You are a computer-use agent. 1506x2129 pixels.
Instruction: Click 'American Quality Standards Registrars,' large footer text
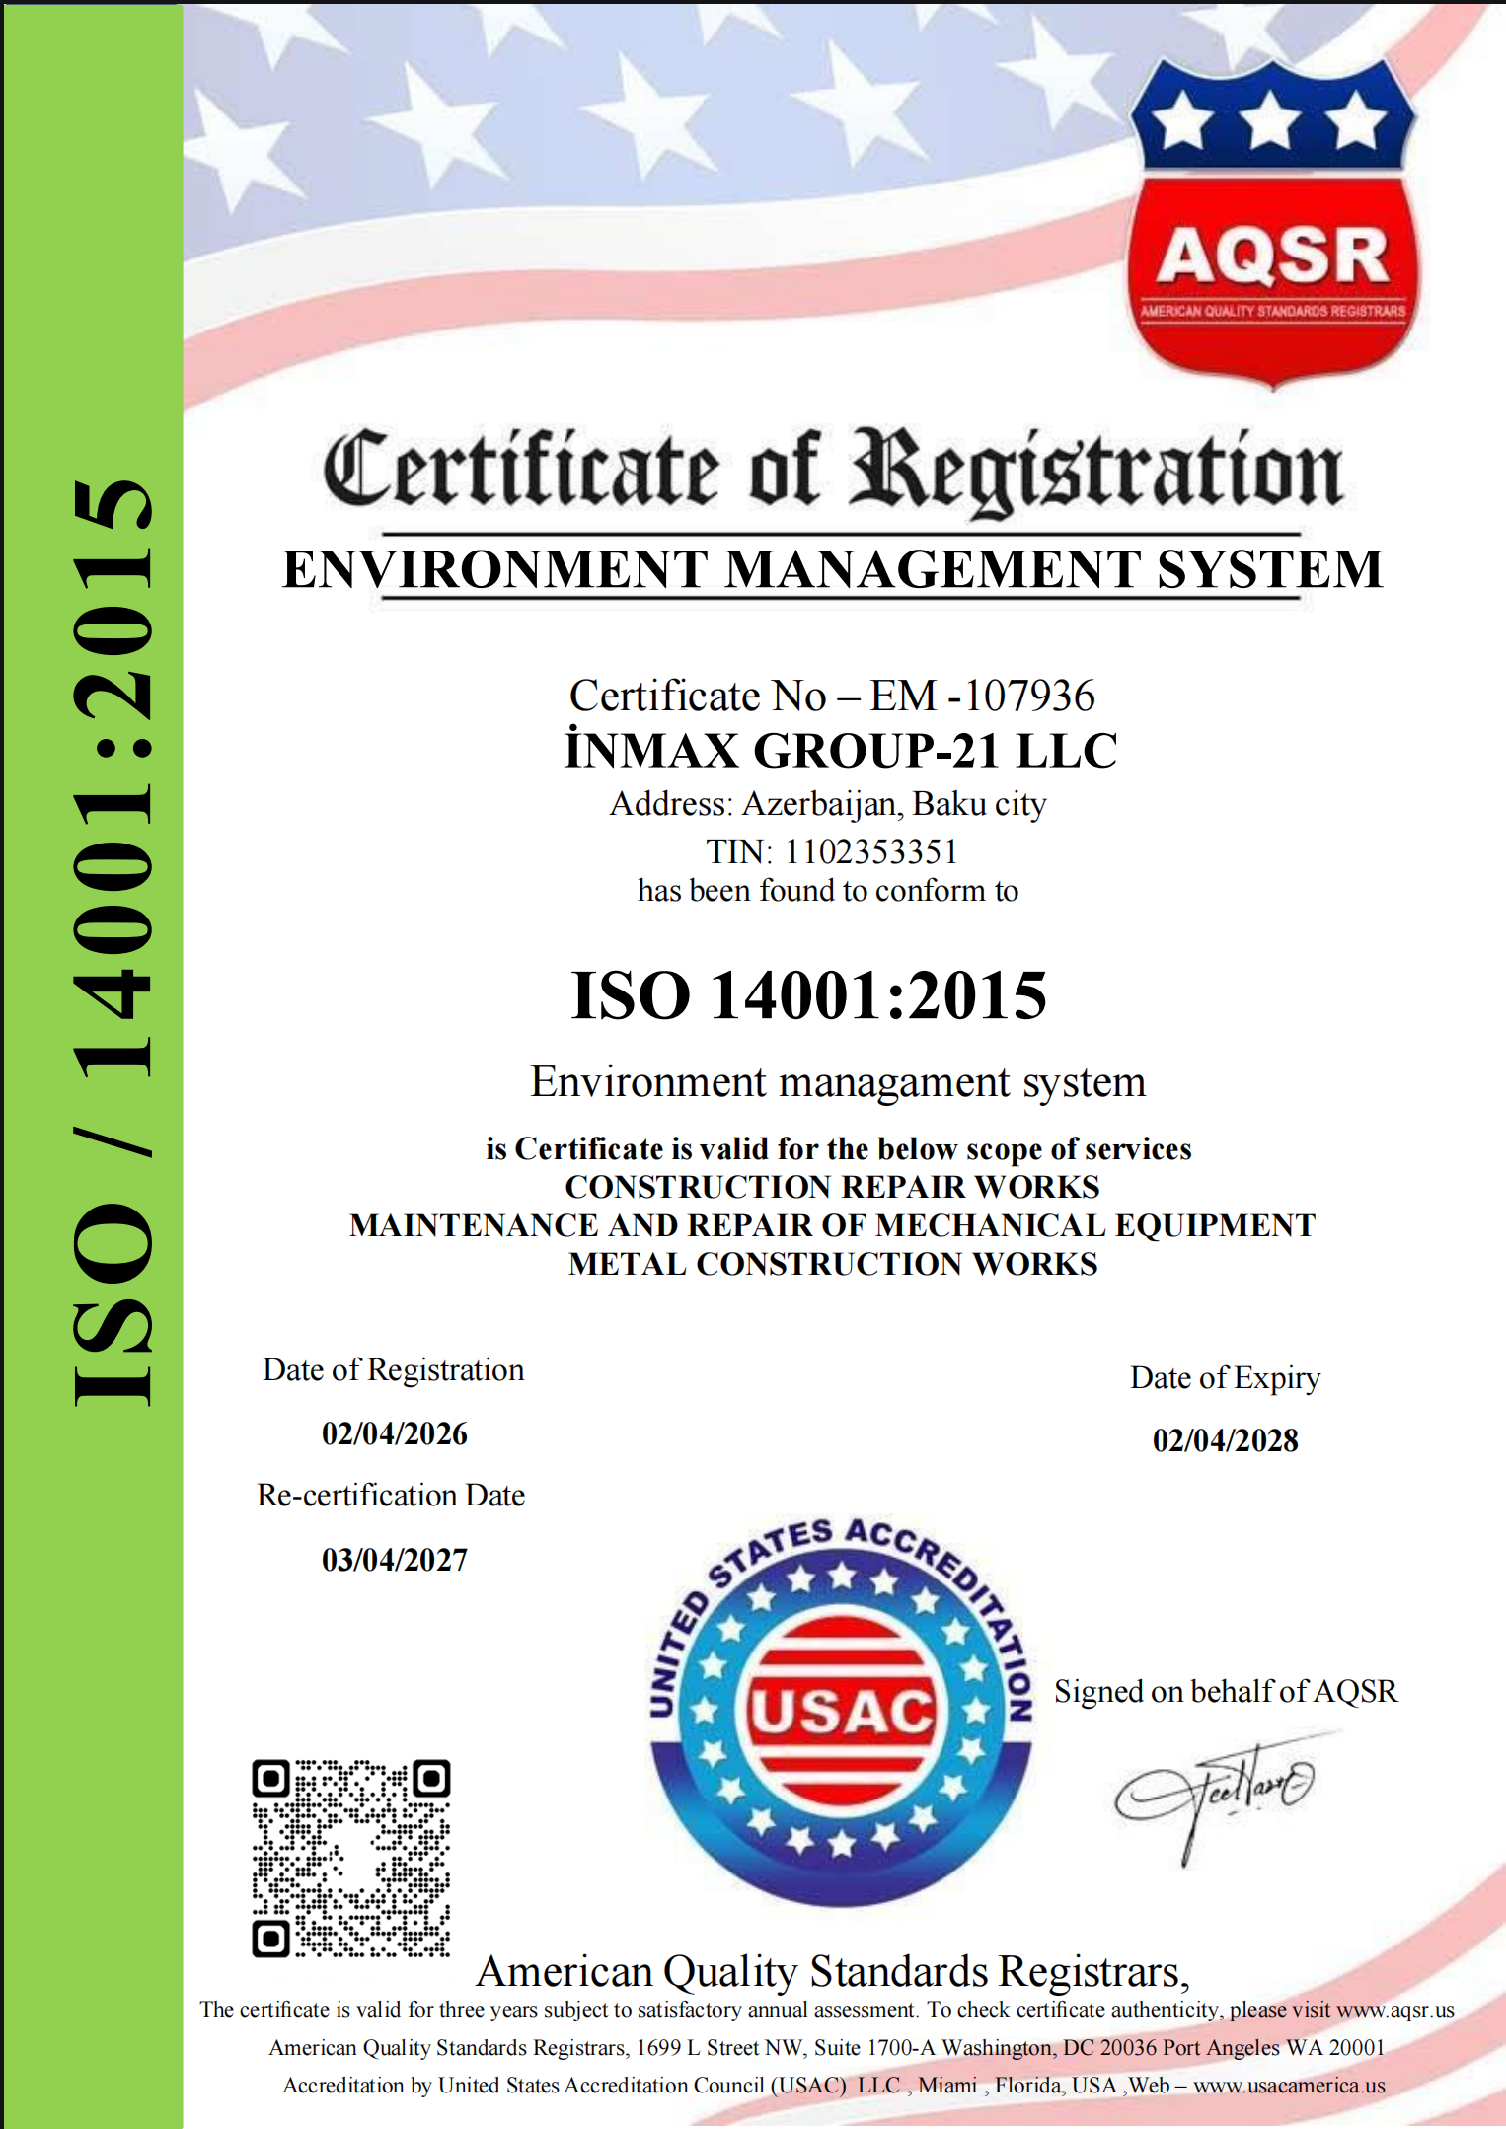pyautogui.click(x=833, y=1972)
